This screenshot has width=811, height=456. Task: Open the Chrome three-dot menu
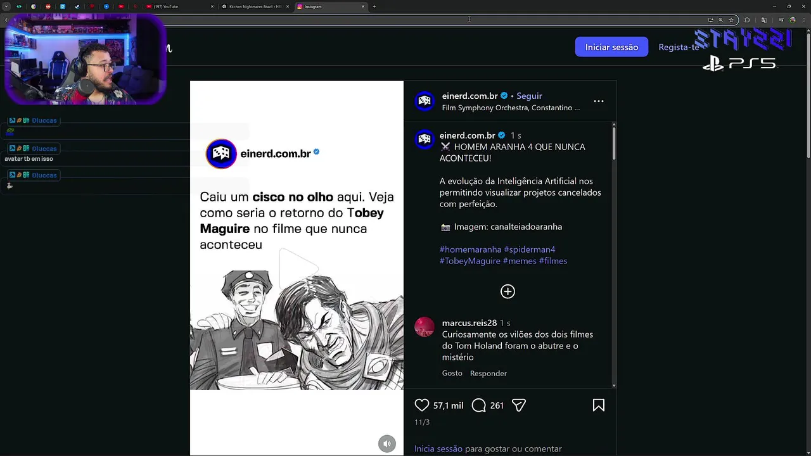pyautogui.click(x=804, y=20)
